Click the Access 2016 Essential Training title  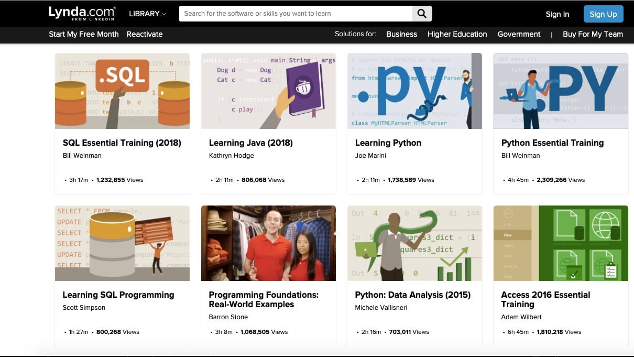coord(546,299)
